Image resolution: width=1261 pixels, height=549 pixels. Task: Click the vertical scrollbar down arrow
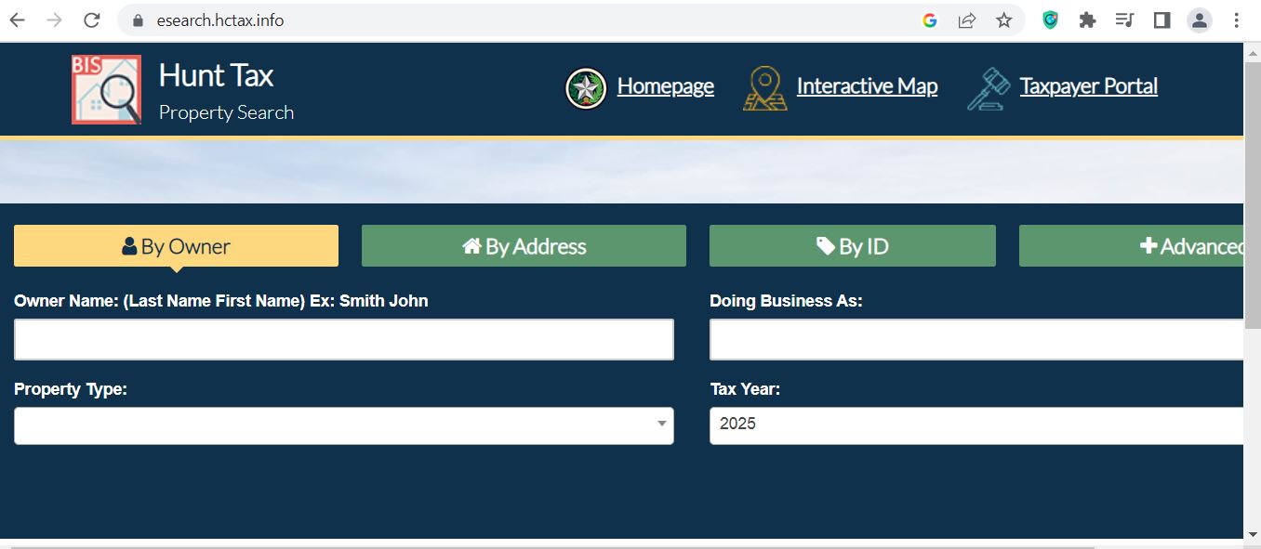pyautogui.click(x=1253, y=533)
